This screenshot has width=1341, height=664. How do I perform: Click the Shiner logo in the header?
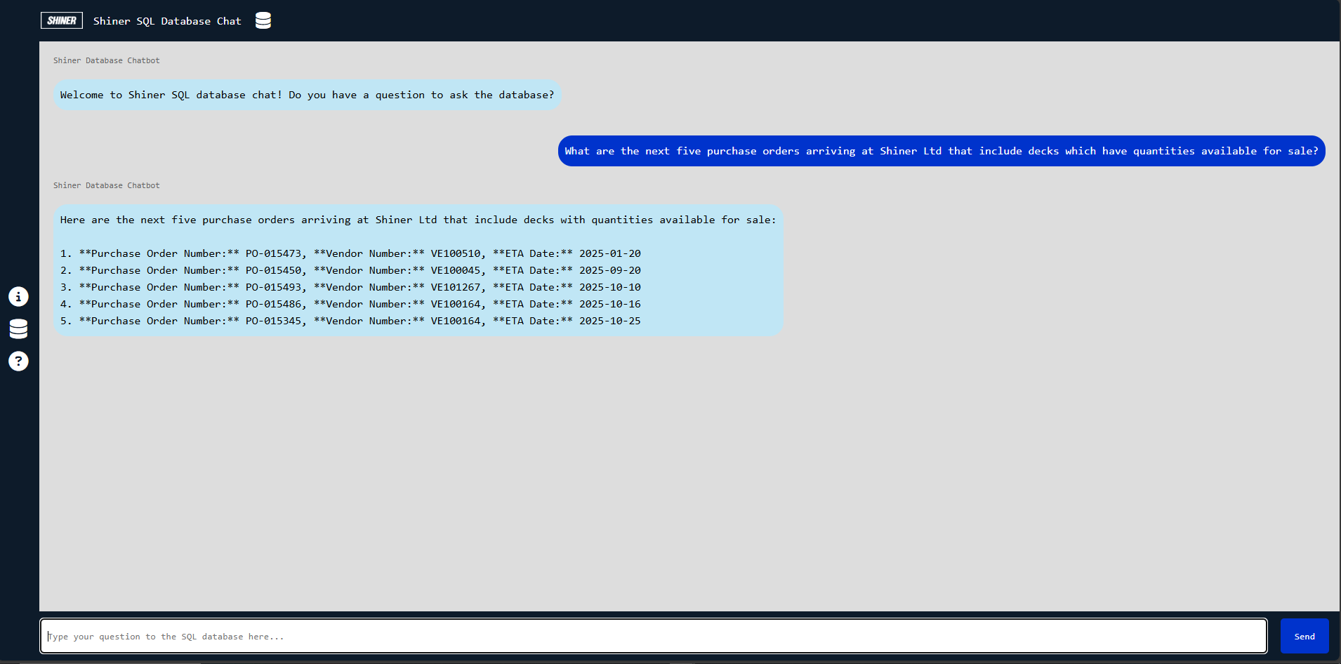[62, 20]
